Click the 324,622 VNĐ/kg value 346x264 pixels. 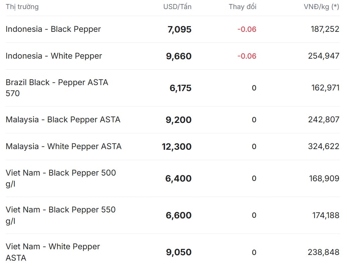(x=324, y=146)
